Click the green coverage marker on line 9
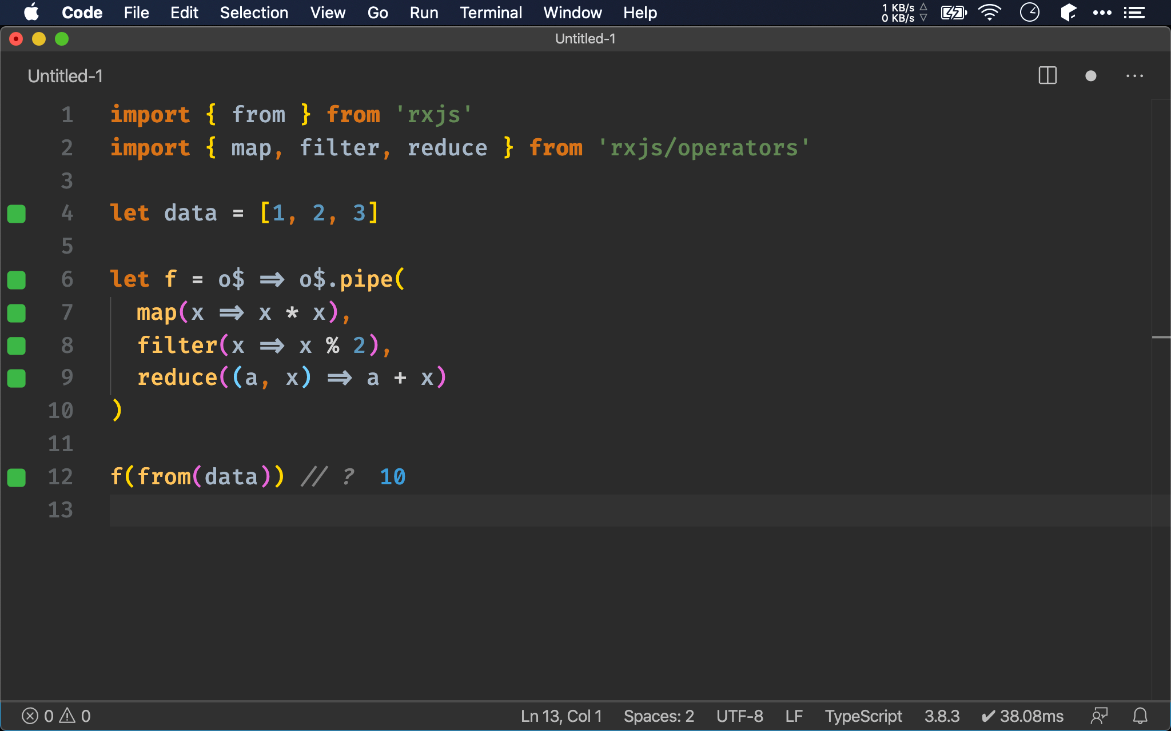This screenshot has height=731, width=1171. (x=17, y=379)
